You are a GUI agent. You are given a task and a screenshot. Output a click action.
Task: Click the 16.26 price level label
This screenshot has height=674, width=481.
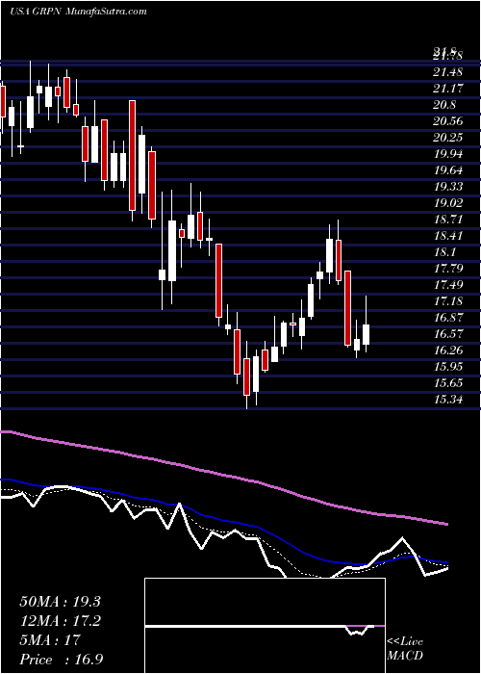[448, 350]
